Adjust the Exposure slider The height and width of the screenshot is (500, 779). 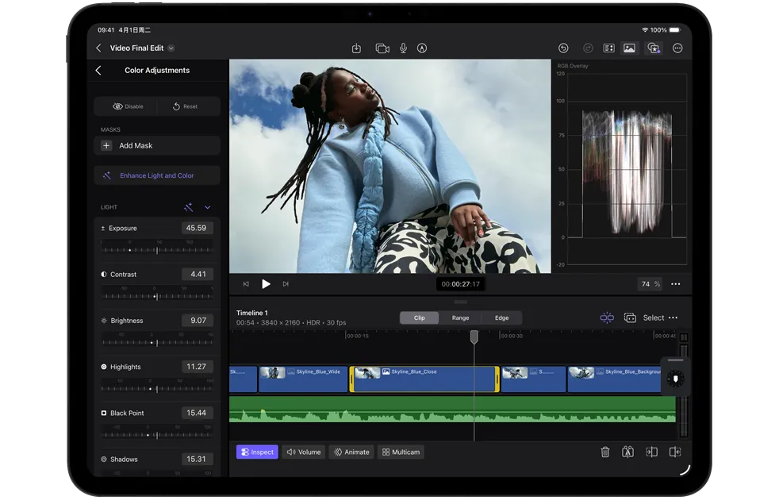point(156,250)
